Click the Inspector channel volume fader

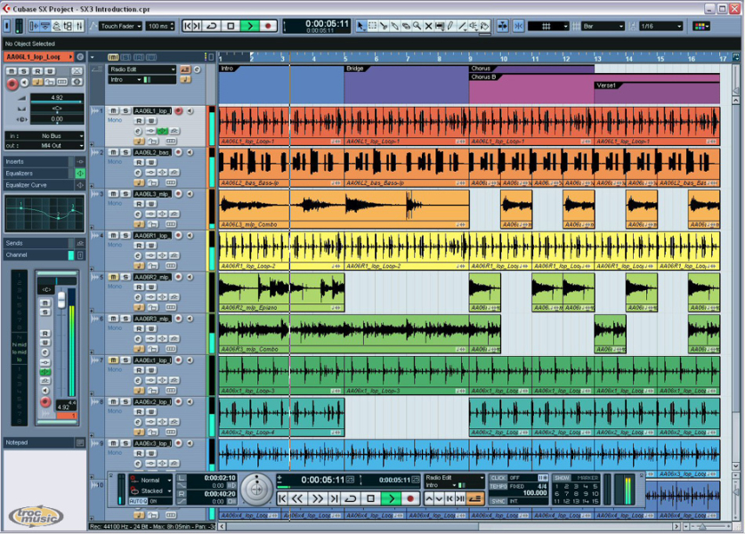coord(61,300)
